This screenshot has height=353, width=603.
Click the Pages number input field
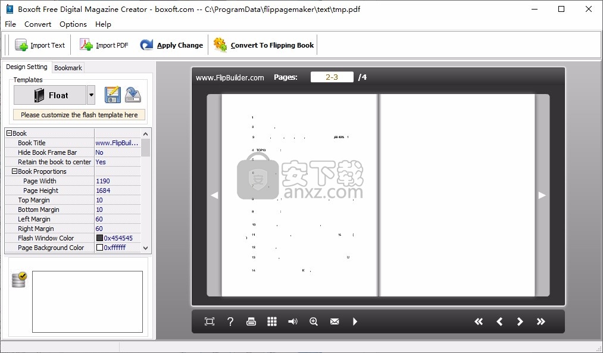coord(332,77)
